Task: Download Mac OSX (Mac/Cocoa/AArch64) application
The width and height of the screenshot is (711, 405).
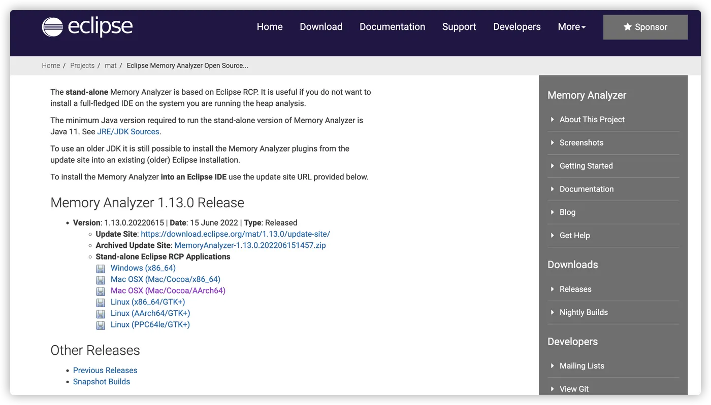Action: coord(168,291)
